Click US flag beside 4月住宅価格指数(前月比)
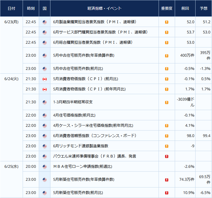The width and height of the screenshot is (212, 198). 45,115
